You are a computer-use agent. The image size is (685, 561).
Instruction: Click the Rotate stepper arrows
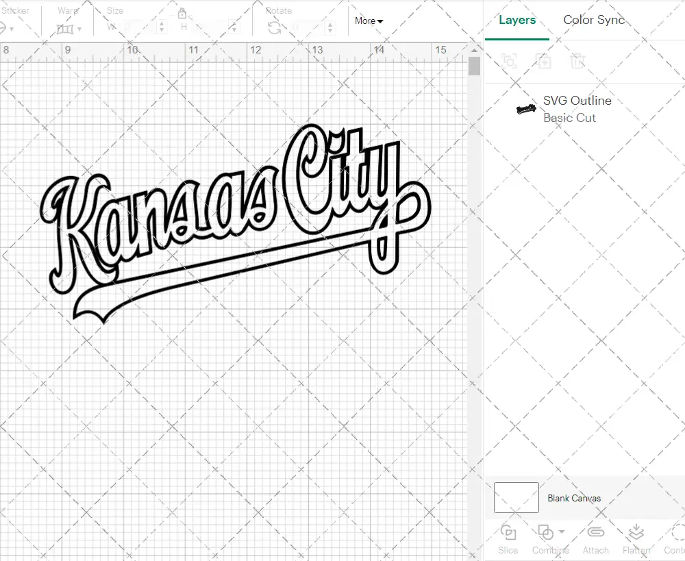tap(331, 27)
